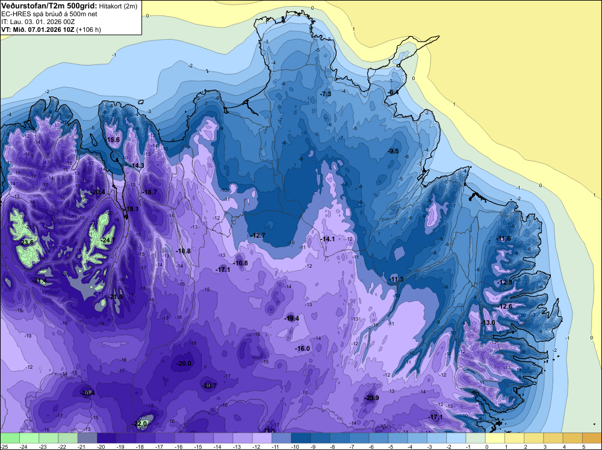Viewport: 602px width, 450px height.
Task: Click the bold temperature value -22.0
Action: click(x=140, y=424)
